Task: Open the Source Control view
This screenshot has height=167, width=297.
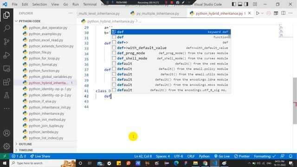Action: [x=6, y=41]
